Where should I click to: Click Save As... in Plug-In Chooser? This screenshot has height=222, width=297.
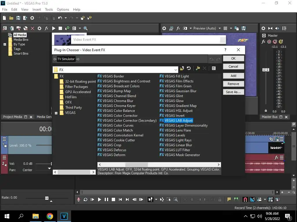coord(233,92)
